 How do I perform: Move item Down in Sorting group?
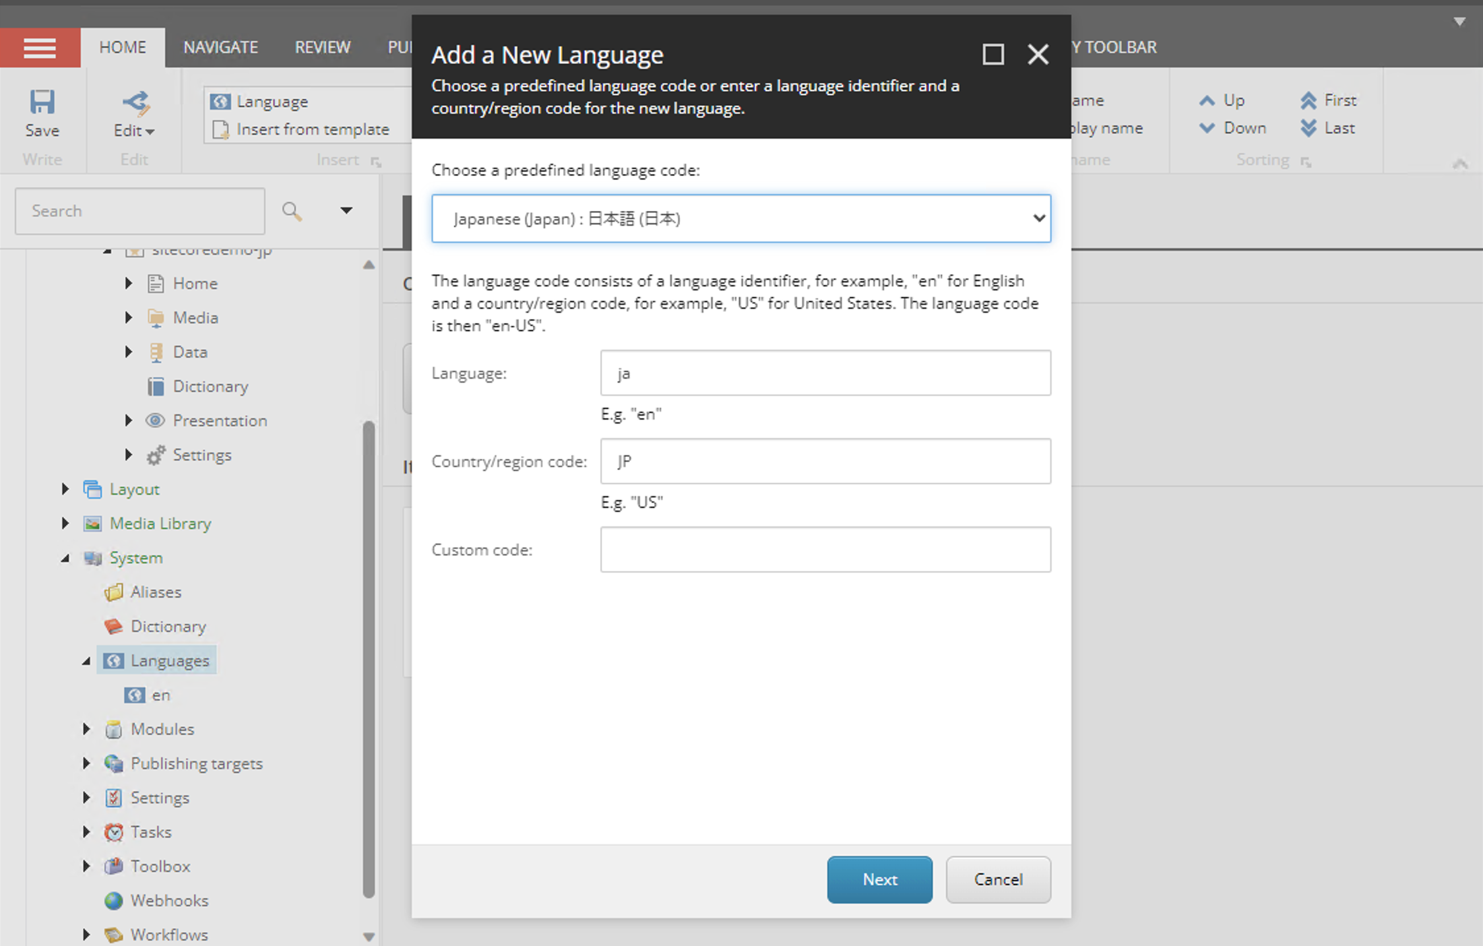tap(1232, 128)
